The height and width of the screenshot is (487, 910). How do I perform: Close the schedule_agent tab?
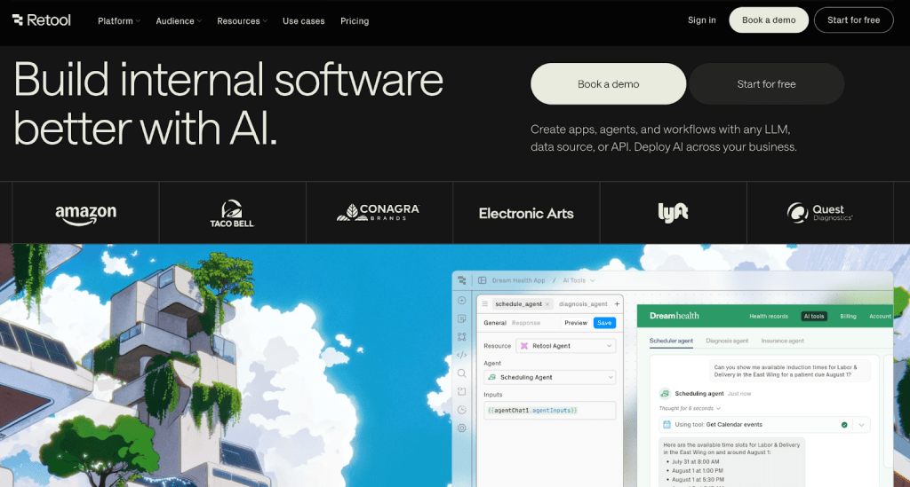[x=547, y=304]
